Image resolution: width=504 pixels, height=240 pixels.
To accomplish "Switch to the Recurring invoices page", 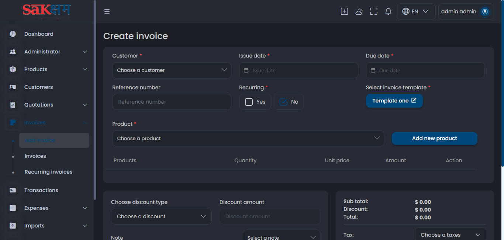I will [x=48, y=171].
